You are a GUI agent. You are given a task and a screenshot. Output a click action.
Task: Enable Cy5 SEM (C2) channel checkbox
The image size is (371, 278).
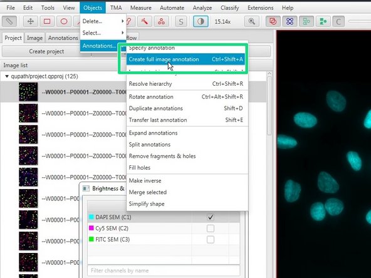(211, 229)
